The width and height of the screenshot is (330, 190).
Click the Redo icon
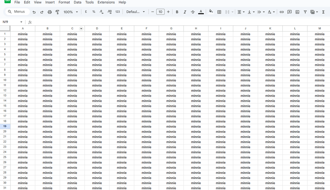(42, 12)
